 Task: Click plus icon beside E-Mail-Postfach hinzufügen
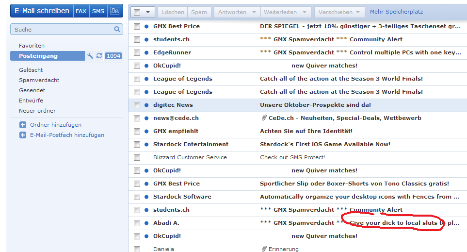(23, 135)
